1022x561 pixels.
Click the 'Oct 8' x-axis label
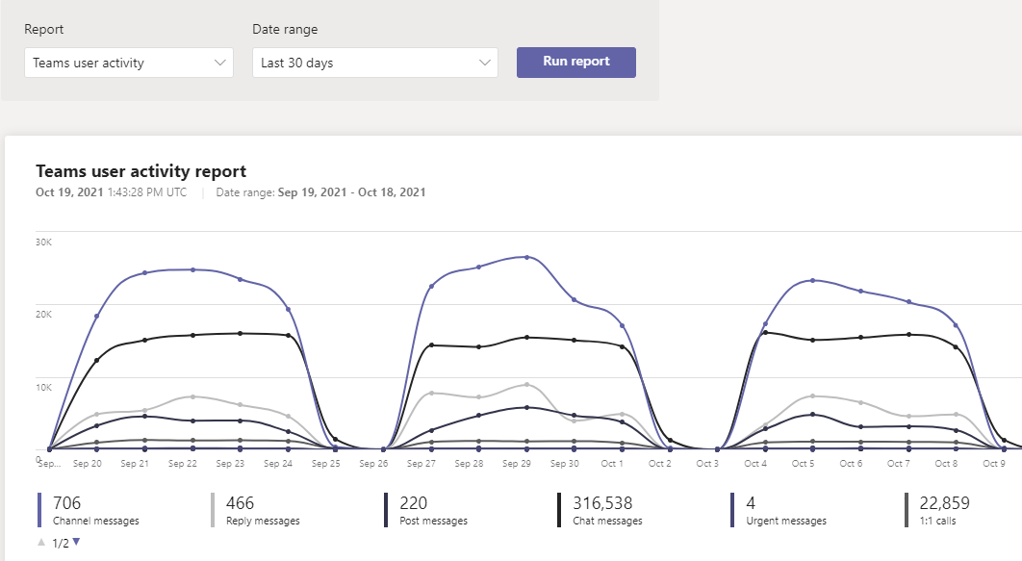pyautogui.click(x=946, y=463)
